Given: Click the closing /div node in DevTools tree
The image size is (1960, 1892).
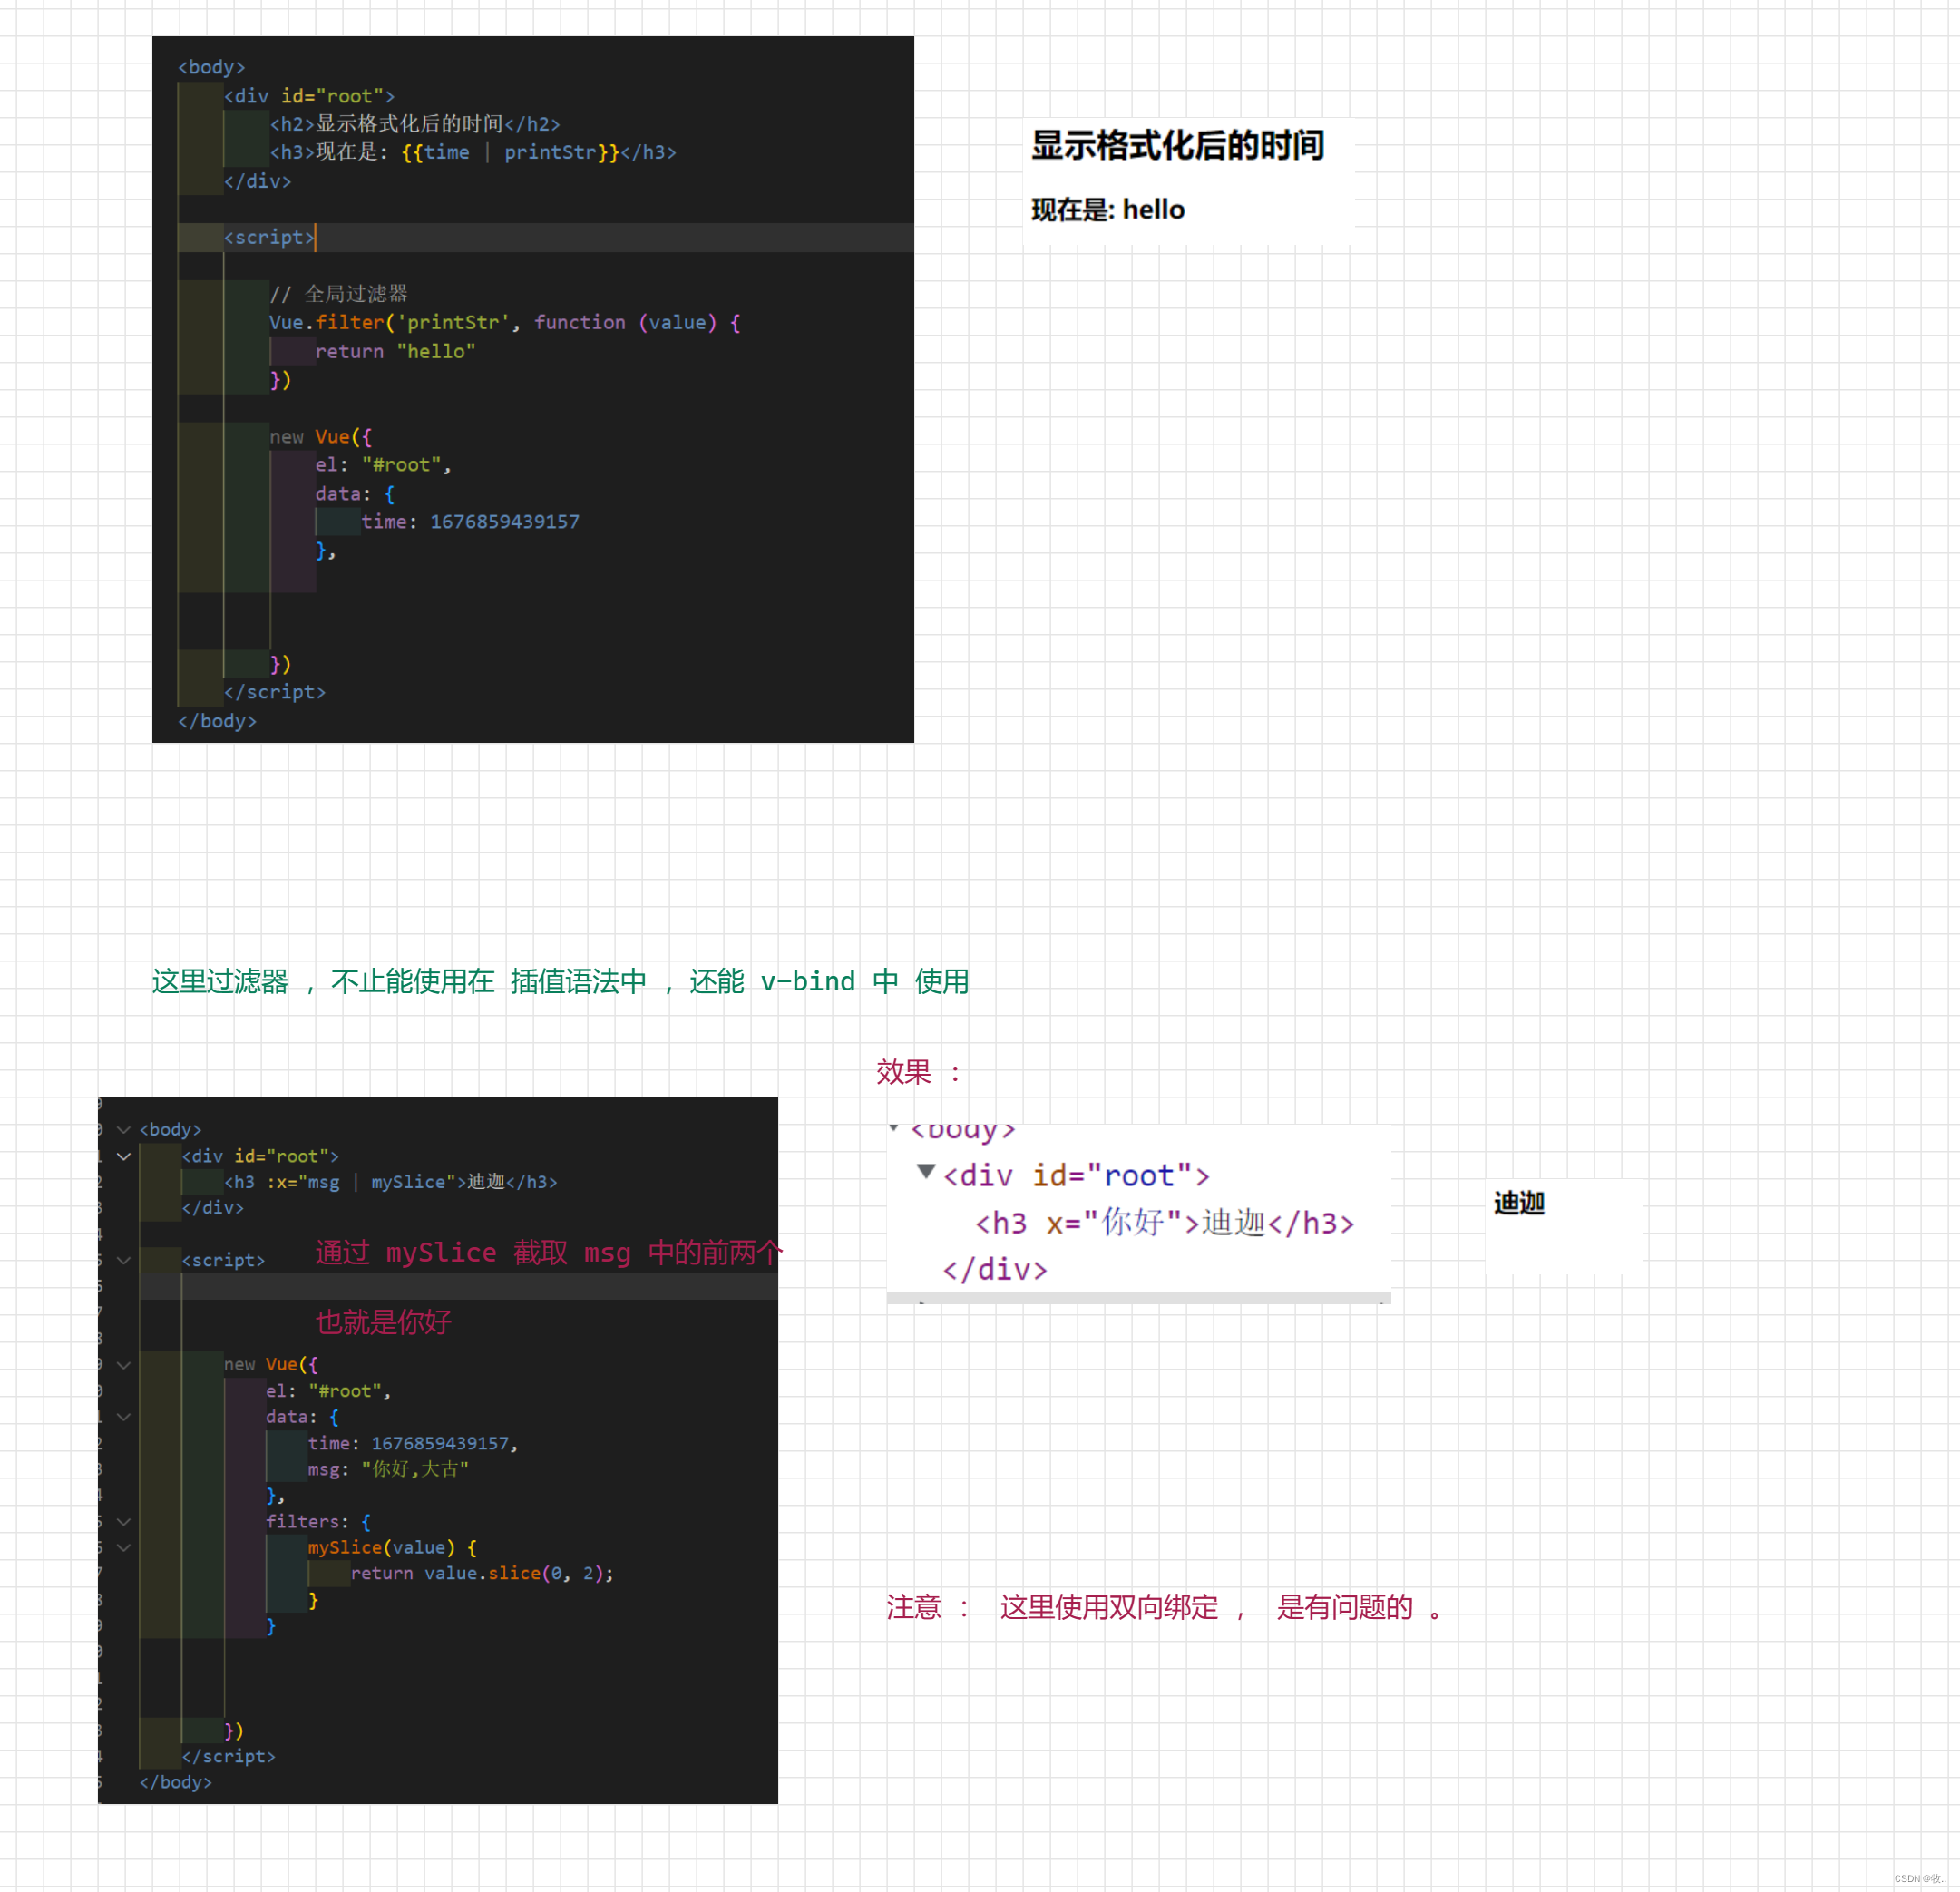Looking at the screenshot, I should coord(994,1270).
